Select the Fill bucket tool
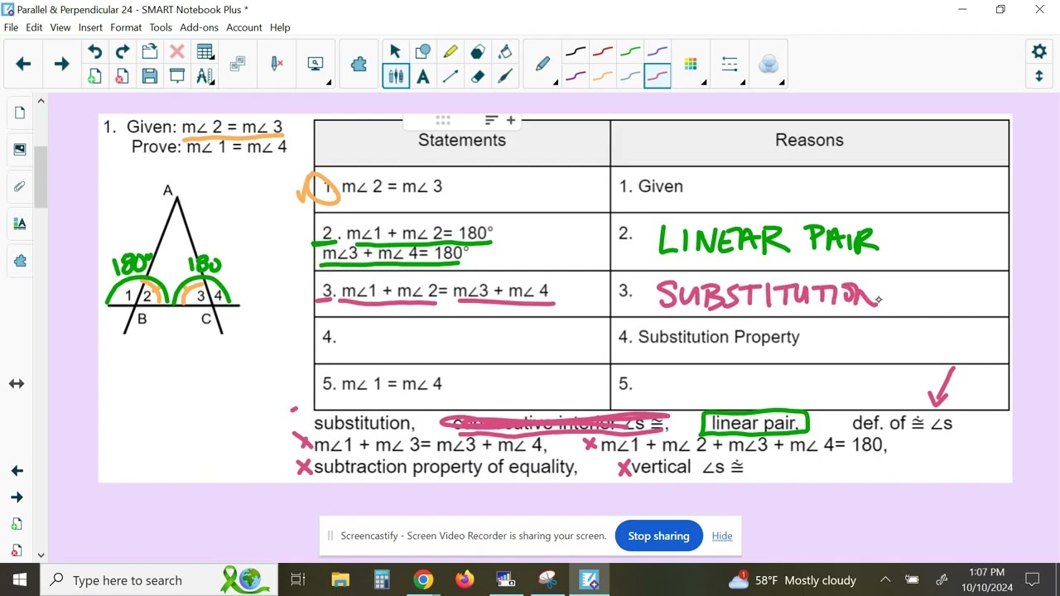The height and width of the screenshot is (596, 1060). [505, 52]
